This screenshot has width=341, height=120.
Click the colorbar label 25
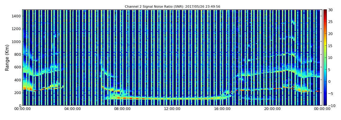pos(331,22)
